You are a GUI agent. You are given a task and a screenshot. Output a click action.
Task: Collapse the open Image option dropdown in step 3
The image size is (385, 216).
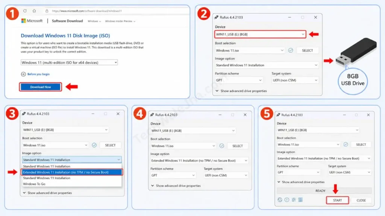point(72,160)
